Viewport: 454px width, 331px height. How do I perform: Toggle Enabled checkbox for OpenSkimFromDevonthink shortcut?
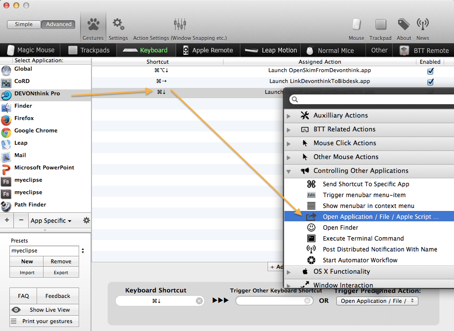430,71
